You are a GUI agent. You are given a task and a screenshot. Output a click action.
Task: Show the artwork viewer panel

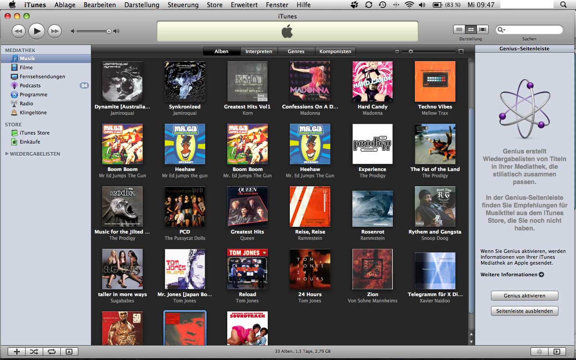[x=69, y=352]
